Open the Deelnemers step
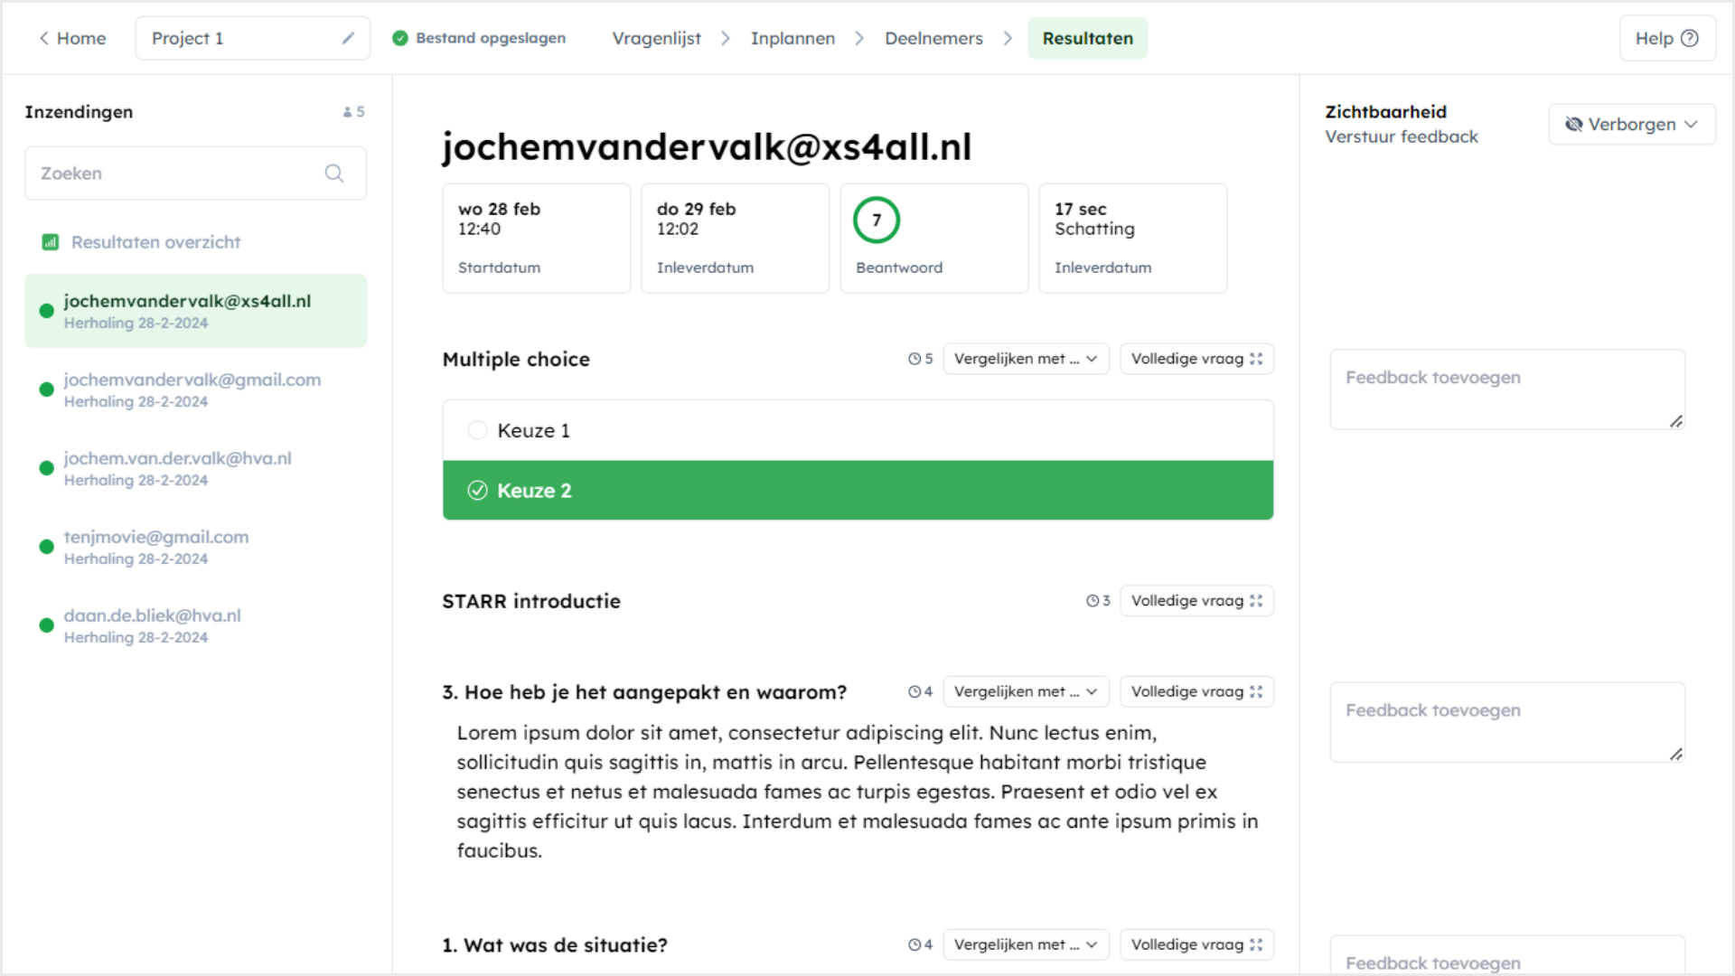This screenshot has height=976, width=1735. pos(933,38)
